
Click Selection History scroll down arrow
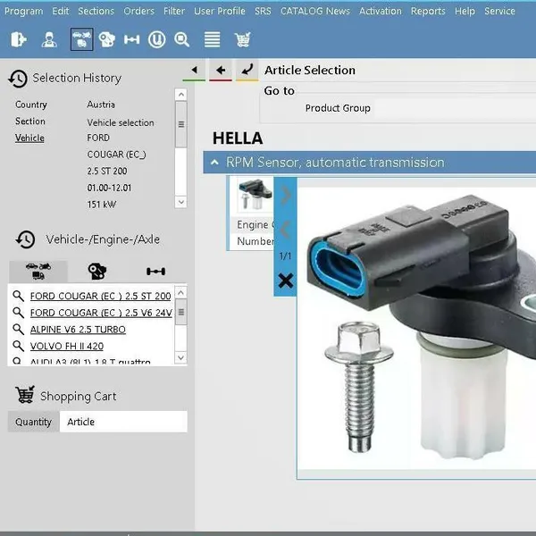click(x=181, y=202)
